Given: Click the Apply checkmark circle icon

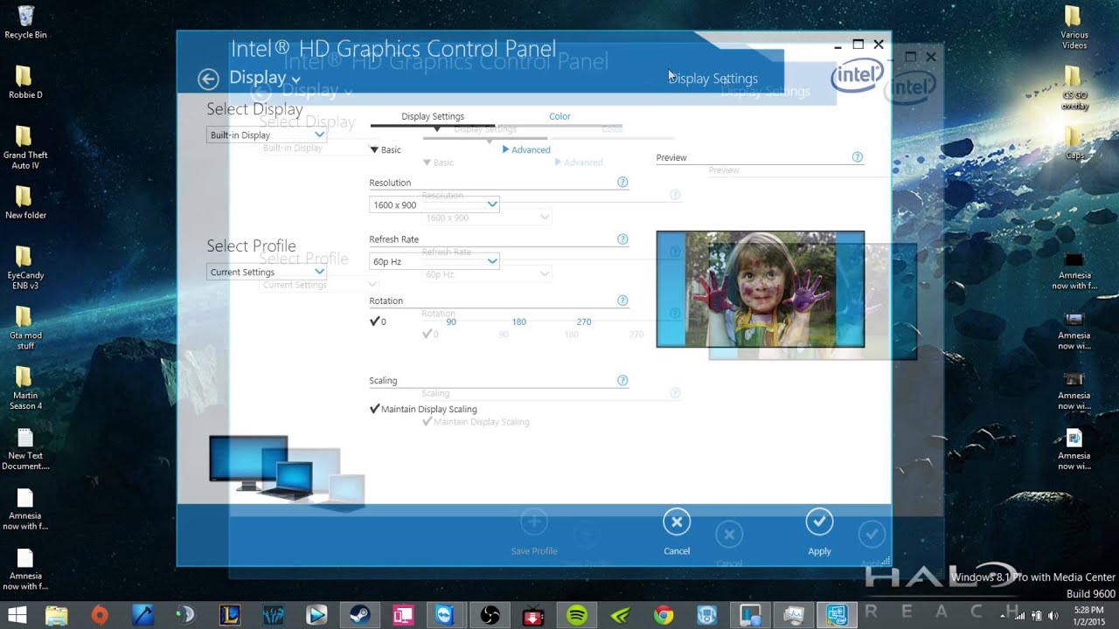Looking at the screenshot, I should tap(819, 522).
